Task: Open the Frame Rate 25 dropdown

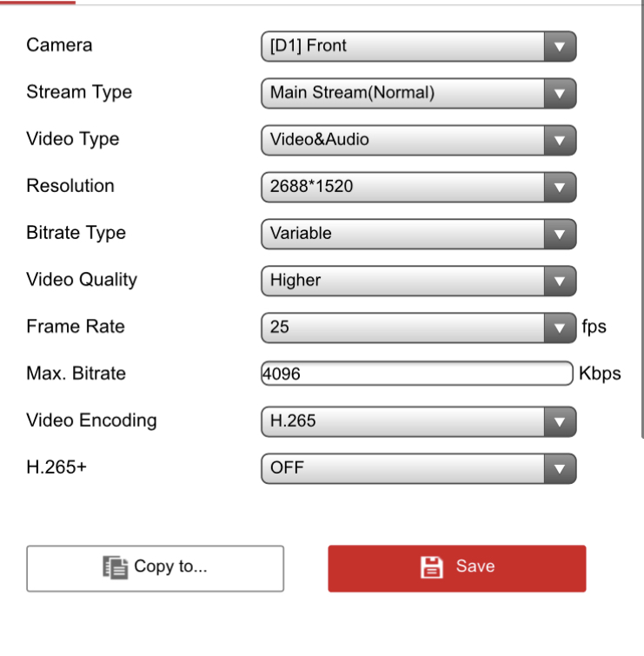Action: pyautogui.click(x=403, y=328)
